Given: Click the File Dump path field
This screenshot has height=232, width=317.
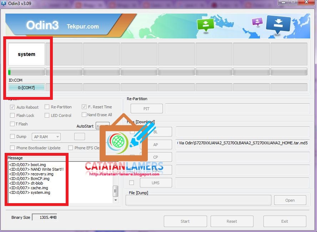Looking at the screenshot, I should pos(198,200).
